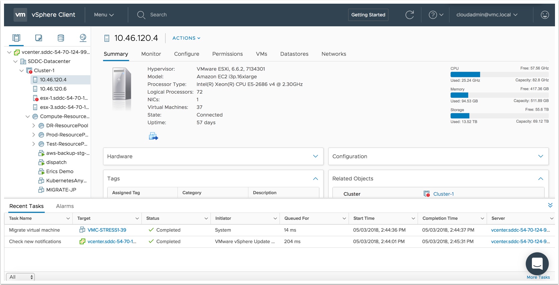Click the smiley feedback icon

(545, 15)
